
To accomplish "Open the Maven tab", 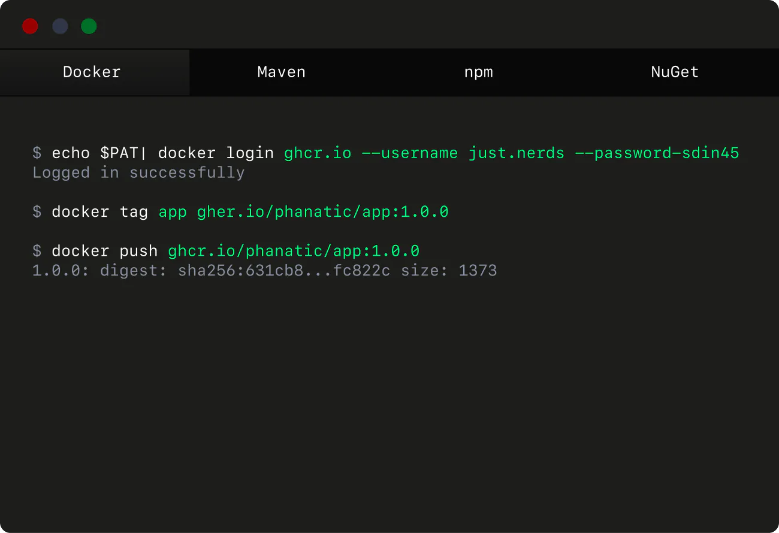I will (281, 72).
